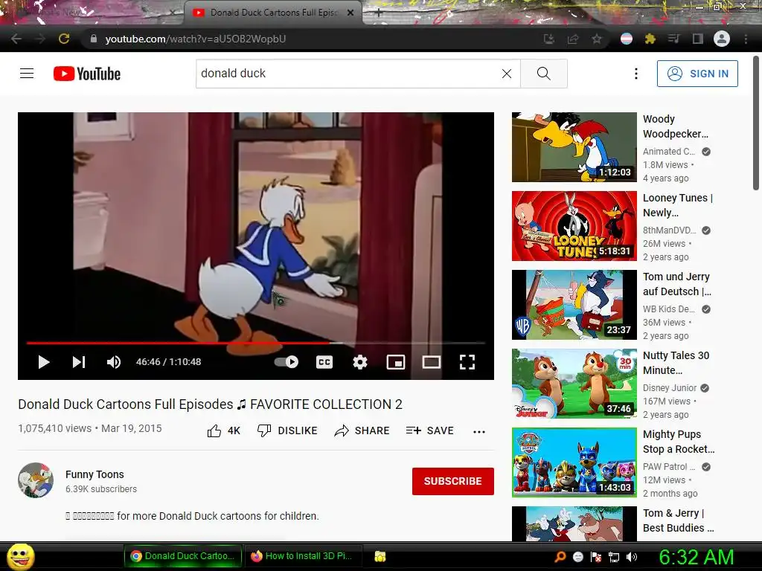
Task: Like the video with thumbs up
Action: pos(223,430)
